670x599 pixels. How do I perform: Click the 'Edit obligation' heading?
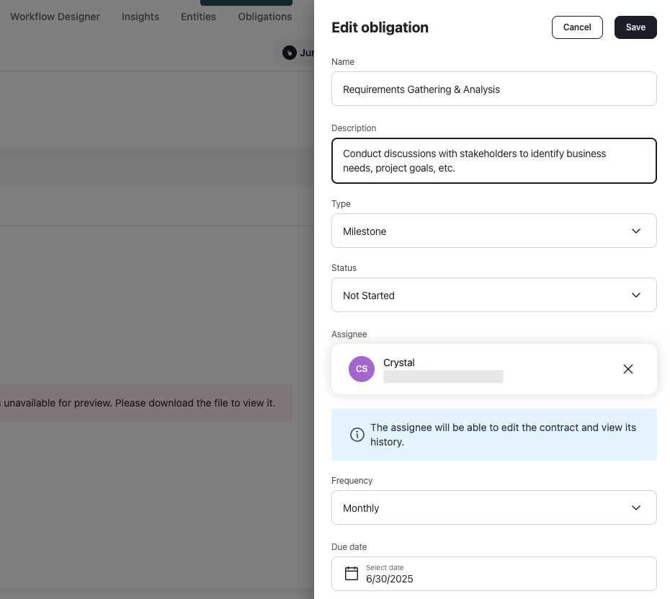click(380, 27)
